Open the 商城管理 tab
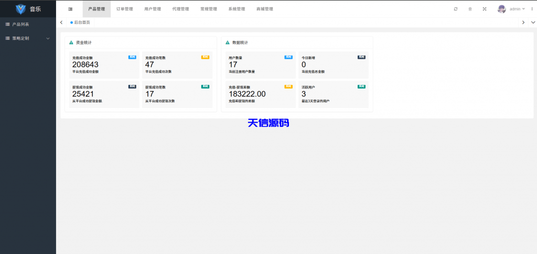The height and width of the screenshot is (254, 537). [x=265, y=9]
